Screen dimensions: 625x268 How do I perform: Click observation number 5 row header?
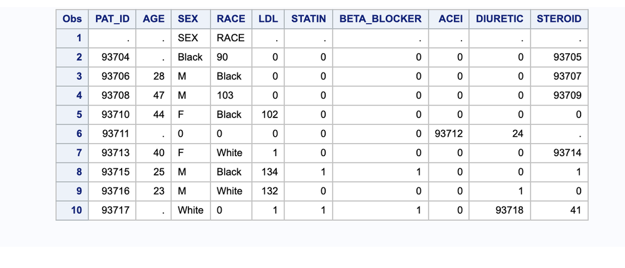tap(72, 114)
